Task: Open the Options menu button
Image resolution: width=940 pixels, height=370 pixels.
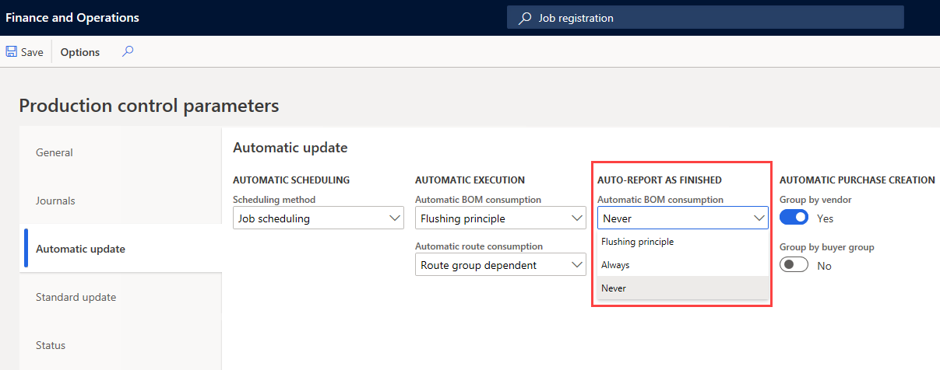Action: pyautogui.click(x=80, y=52)
